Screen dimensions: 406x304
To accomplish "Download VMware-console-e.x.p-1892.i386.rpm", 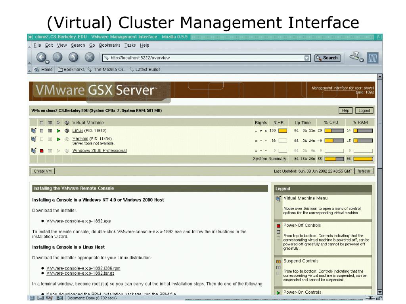I will [83, 268].
